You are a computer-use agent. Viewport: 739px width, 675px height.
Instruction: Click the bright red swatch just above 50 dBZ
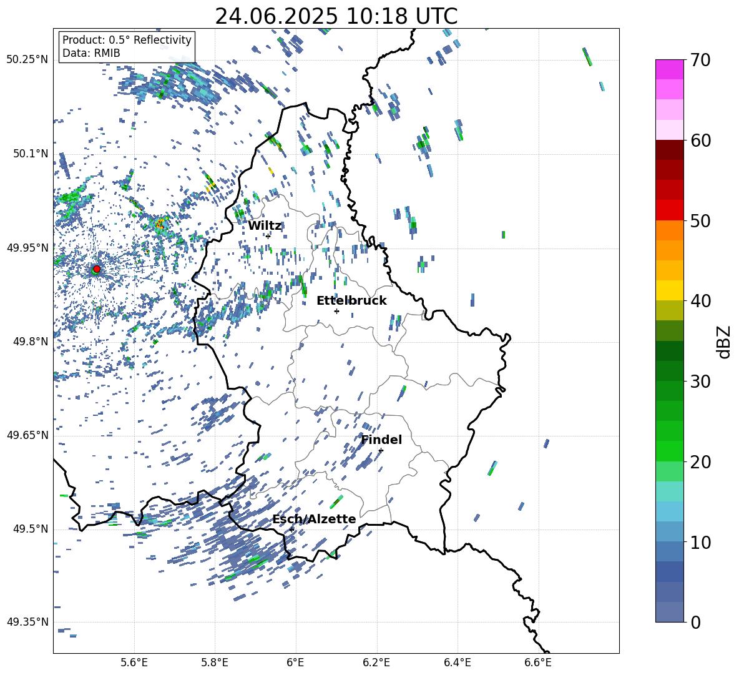(669, 210)
